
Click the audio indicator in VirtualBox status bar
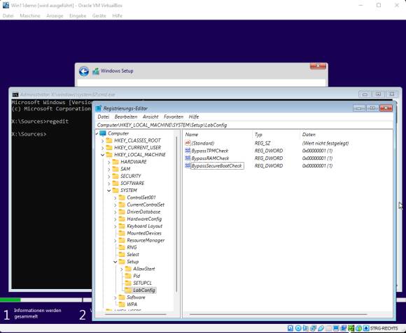pyautogui.click(x=305, y=328)
